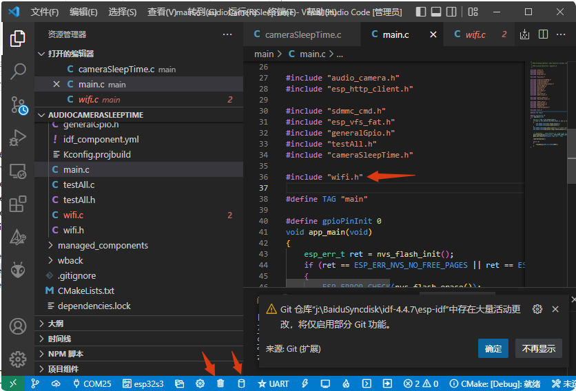Toggle the bottom panel layout icon

pyautogui.click(x=436, y=12)
